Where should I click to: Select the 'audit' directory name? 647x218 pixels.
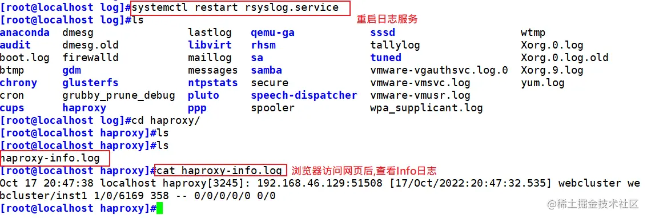tap(15, 45)
